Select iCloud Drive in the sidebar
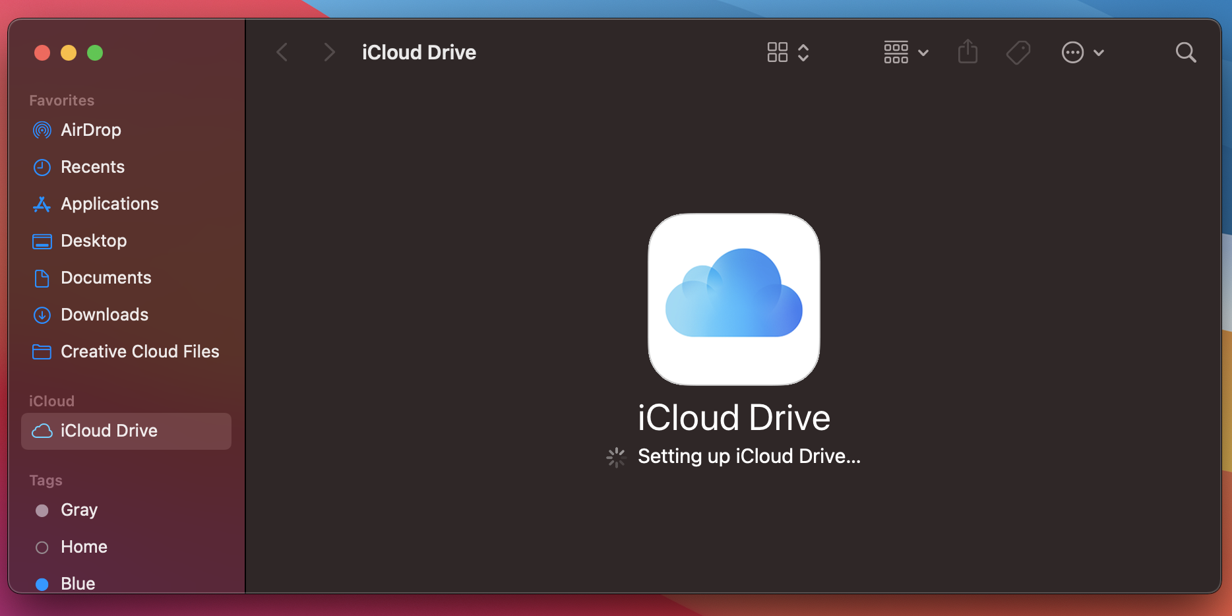The image size is (1232, 616). tap(126, 431)
